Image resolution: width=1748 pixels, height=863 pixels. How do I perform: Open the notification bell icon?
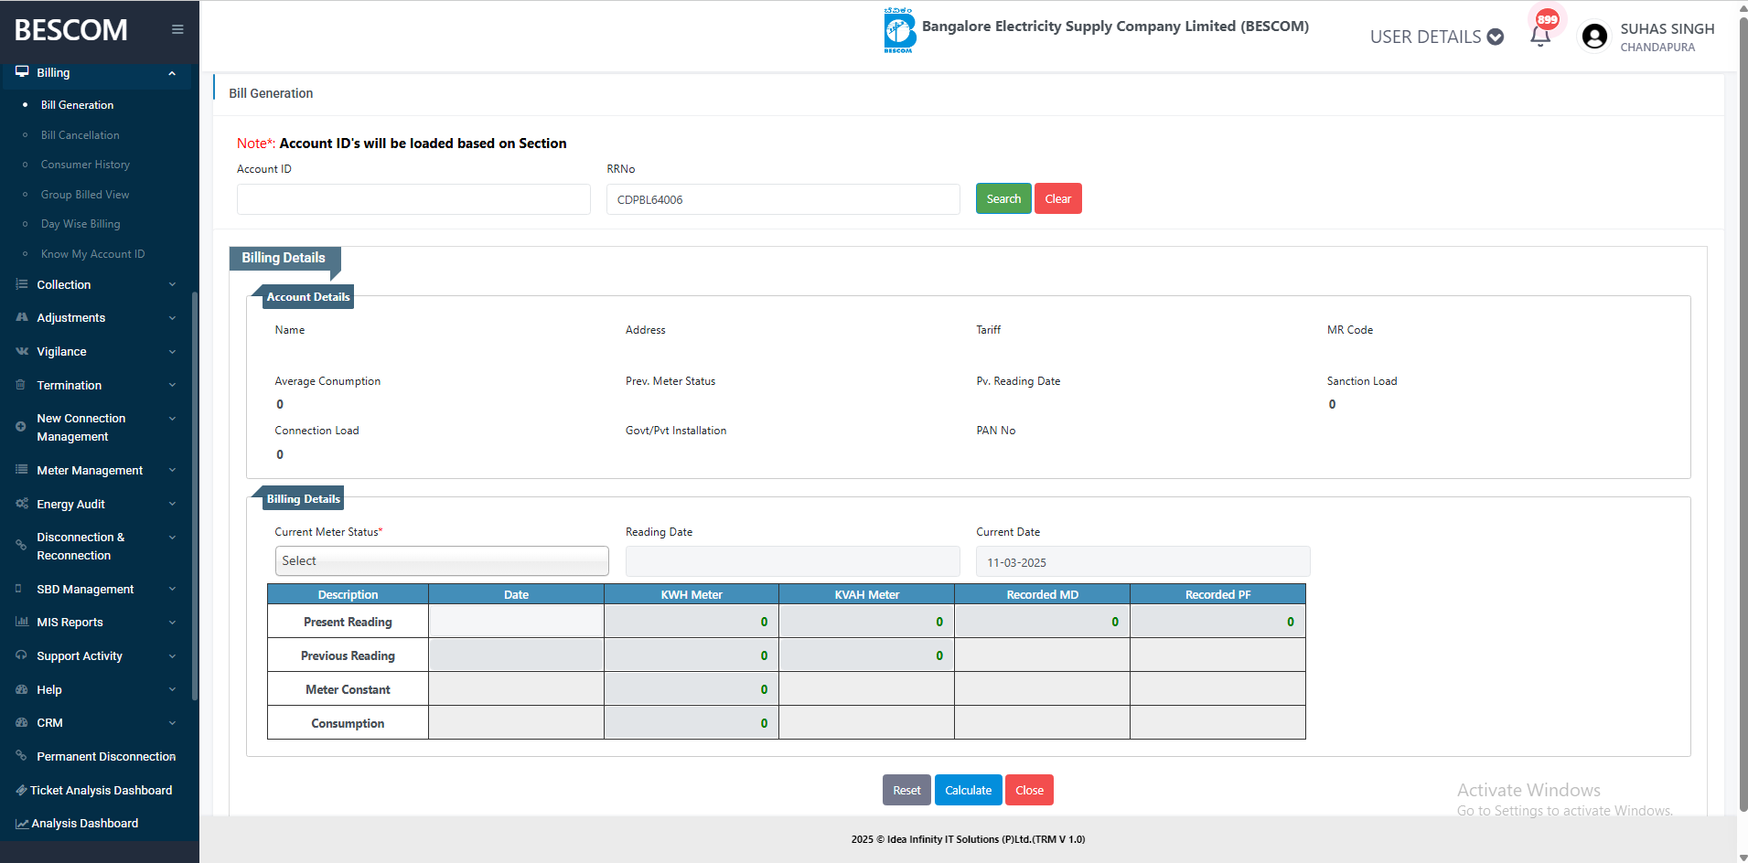(1540, 37)
